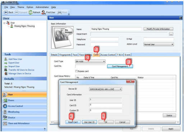Viewport: 184px width, 132px height.
Task: Switch to the T & A tab
Action: tap(120, 55)
